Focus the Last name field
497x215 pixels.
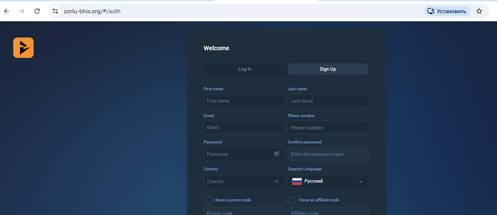pos(328,101)
